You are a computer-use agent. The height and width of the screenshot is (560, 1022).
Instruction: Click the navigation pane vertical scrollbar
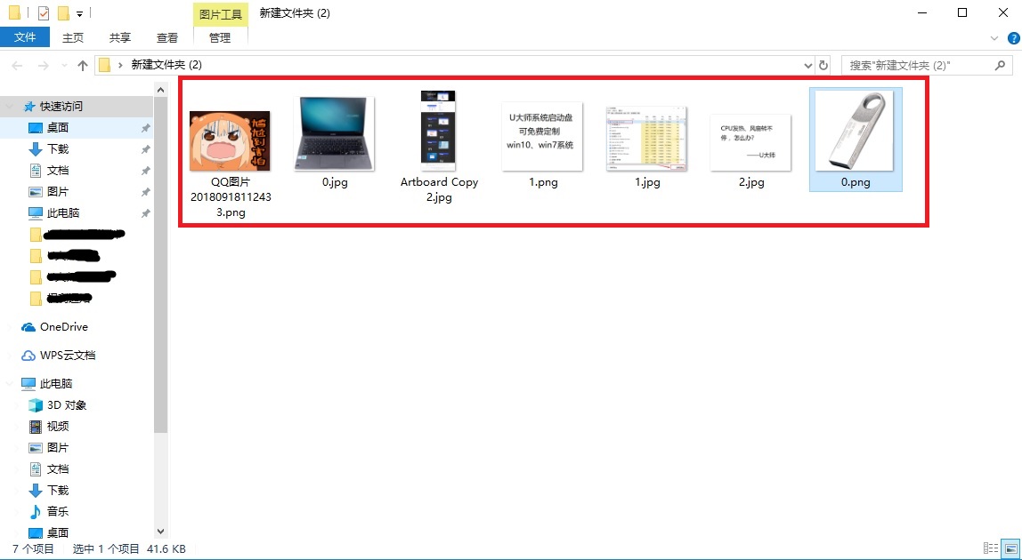(x=160, y=267)
